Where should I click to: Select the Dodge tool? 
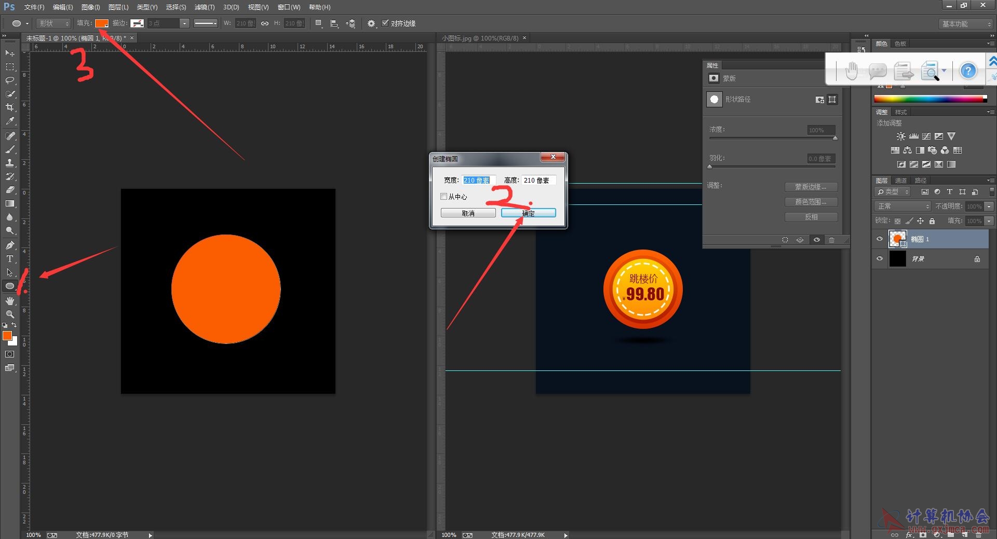(x=10, y=230)
